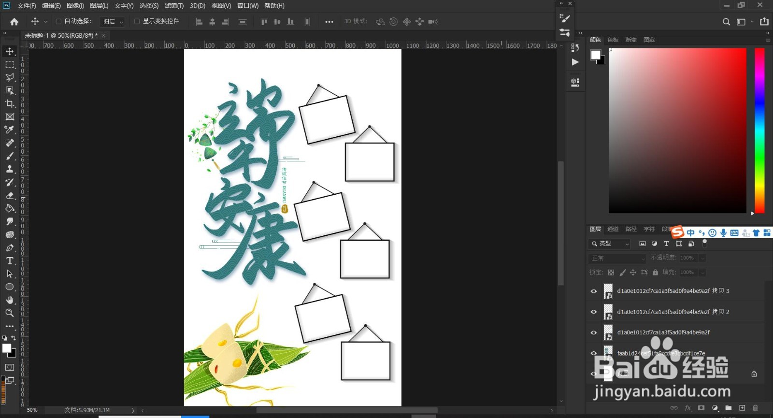
Task: Click the Add layer mask icon
Action: click(701, 408)
